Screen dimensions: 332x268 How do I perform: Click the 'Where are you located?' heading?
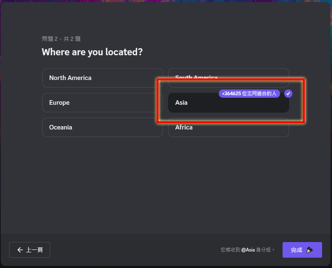point(92,52)
